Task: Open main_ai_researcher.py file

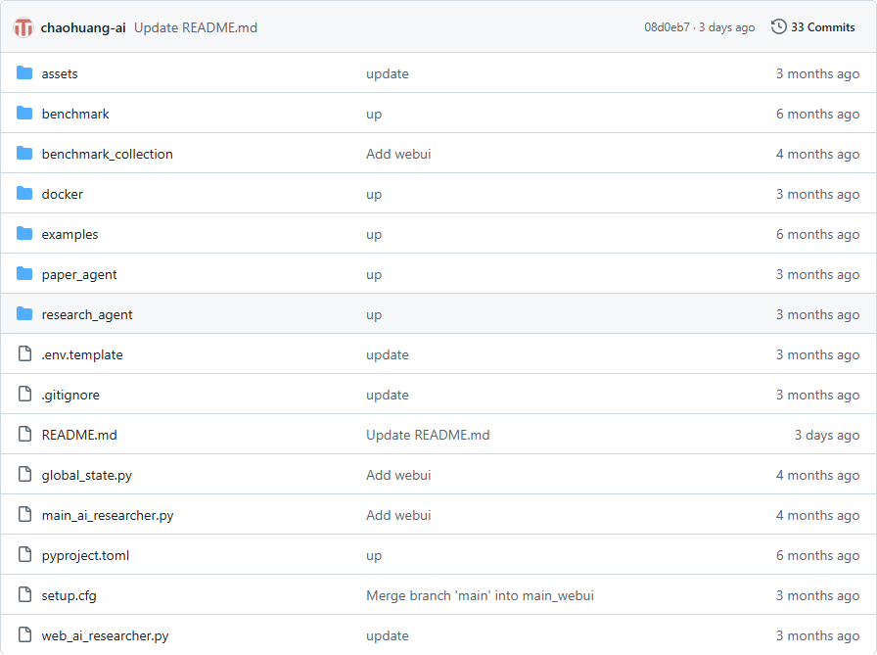Action: pos(108,515)
